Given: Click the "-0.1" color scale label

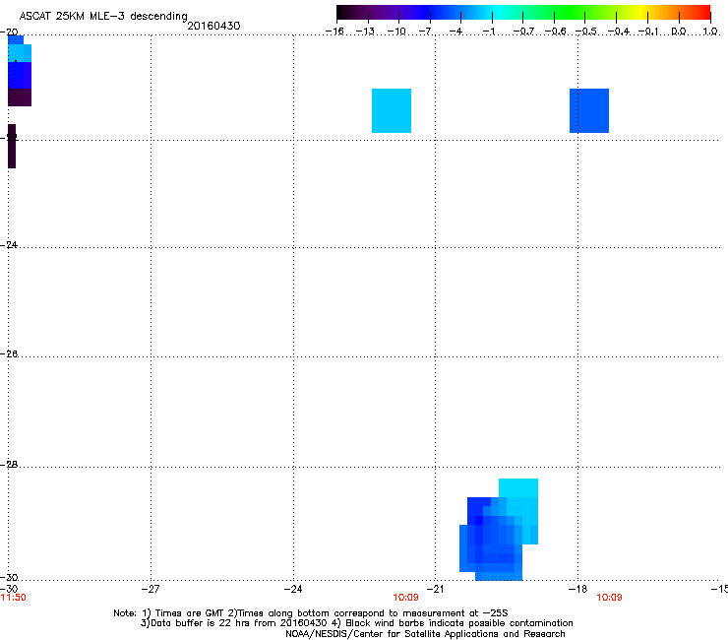Looking at the screenshot, I should (648, 32).
